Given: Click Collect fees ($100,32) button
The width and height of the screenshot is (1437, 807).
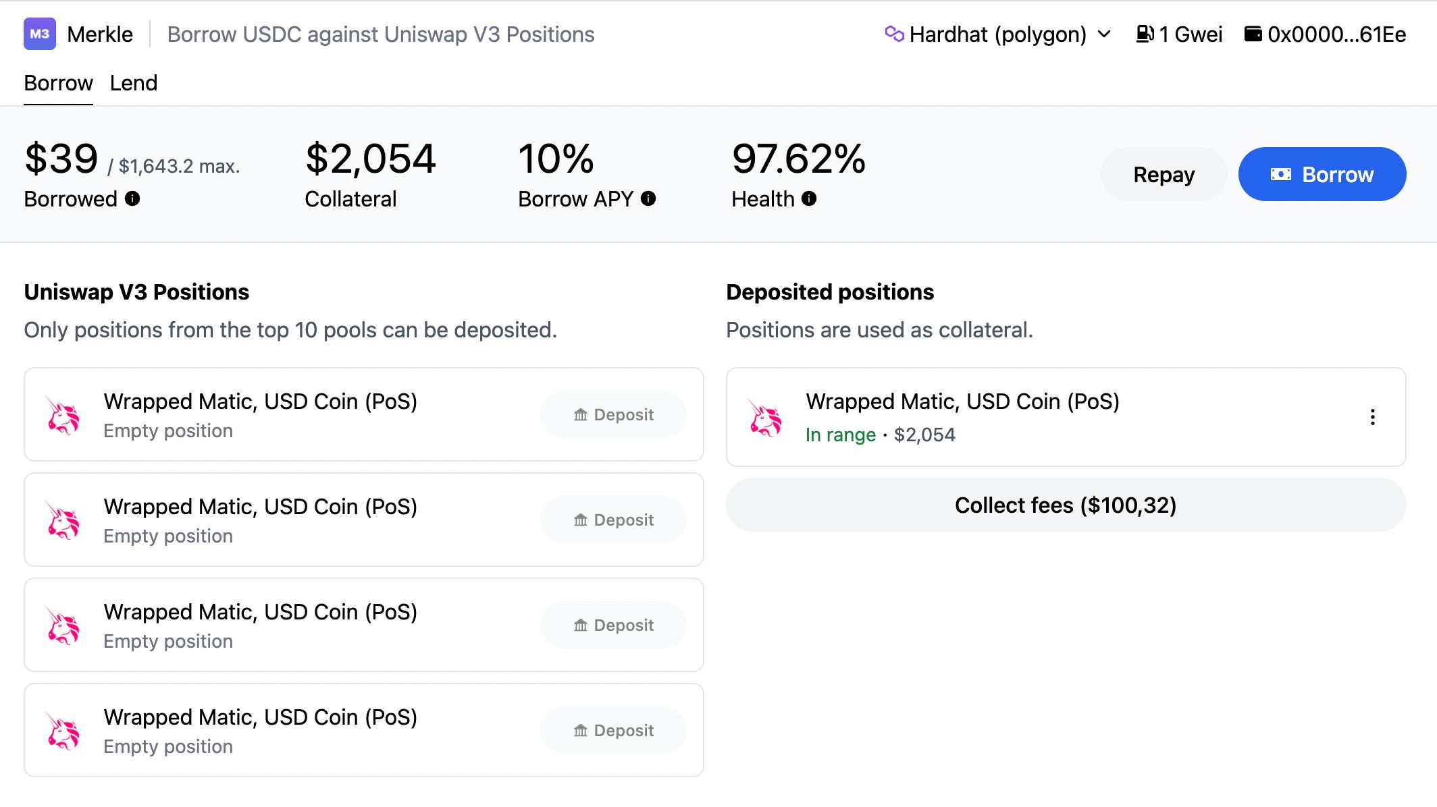Looking at the screenshot, I should tap(1066, 505).
